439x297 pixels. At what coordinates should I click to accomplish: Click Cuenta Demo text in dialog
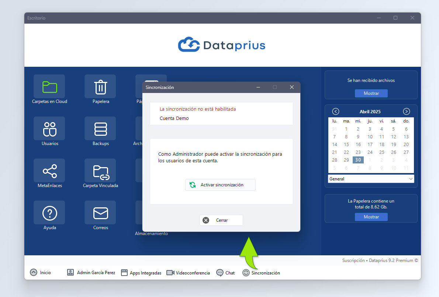click(x=174, y=118)
